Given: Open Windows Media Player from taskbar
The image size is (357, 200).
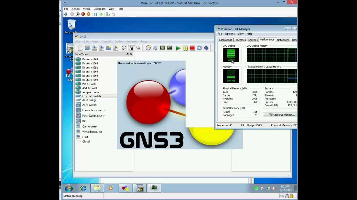Looking at the screenshot, I should (x=110, y=189).
